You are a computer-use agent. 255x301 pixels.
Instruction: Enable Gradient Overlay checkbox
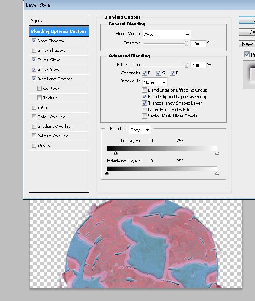pyautogui.click(x=34, y=126)
